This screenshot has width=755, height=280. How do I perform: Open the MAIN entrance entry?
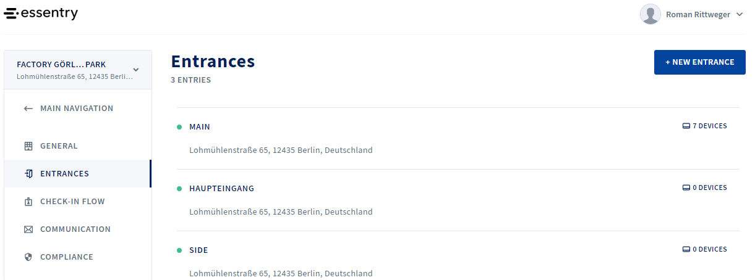[x=458, y=139]
